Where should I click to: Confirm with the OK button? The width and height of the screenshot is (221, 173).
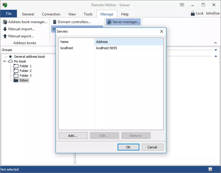128,147
